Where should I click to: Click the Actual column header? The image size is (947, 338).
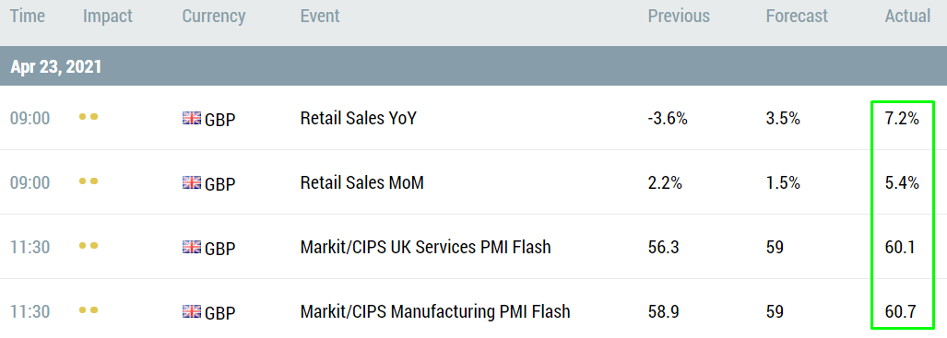tap(907, 17)
